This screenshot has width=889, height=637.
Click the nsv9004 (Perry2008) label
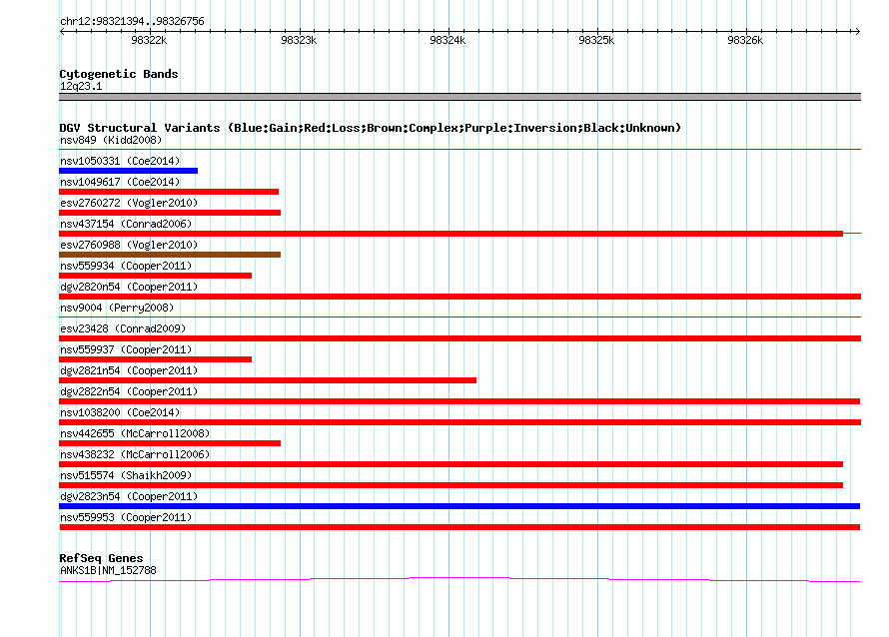click(117, 308)
